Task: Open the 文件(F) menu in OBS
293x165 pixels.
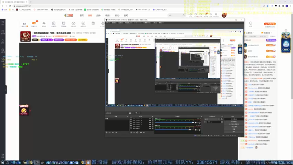Action: (108, 23)
